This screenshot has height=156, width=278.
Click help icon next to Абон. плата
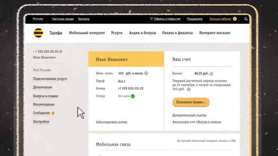pos(146,73)
